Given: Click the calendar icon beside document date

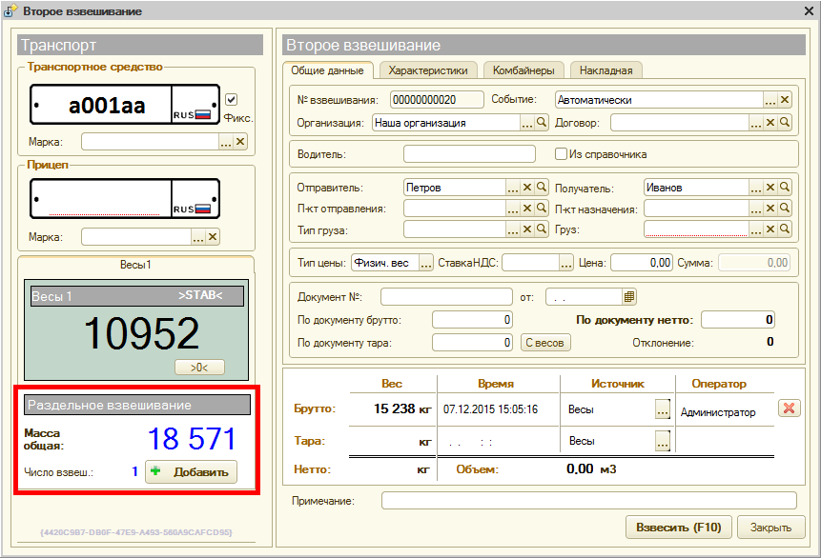Looking at the screenshot, I should point(629,297).
